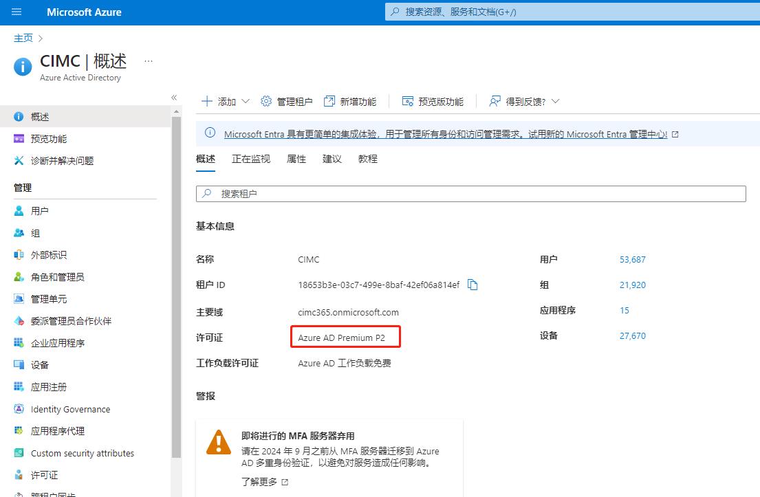760x497 pixels.
Task: Click the info icon in the Entra banner
Action: click(210, 132)
